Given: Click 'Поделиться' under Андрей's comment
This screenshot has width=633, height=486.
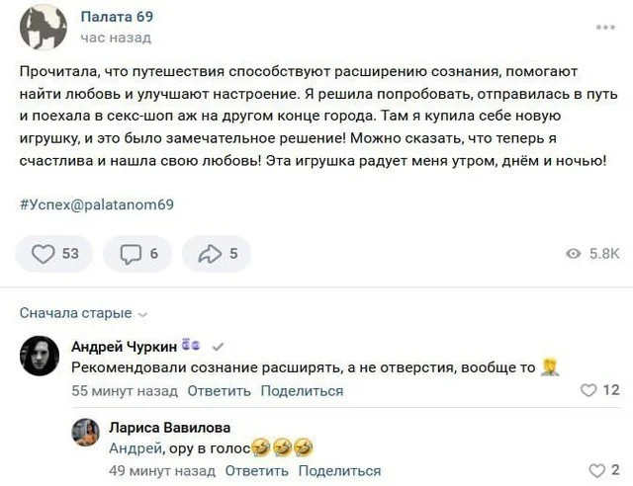Looking at the screenshot, I should (302, 391).
